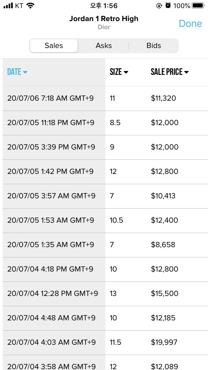The height and width of the screenshot is (370, 208).
Task: Sort by Sale Price column arrow
Action: click(186, 72)
